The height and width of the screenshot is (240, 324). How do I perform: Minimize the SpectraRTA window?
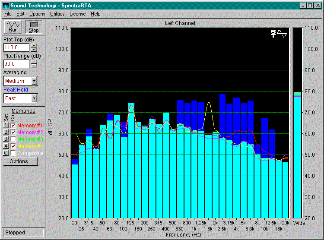pos(303,6)
